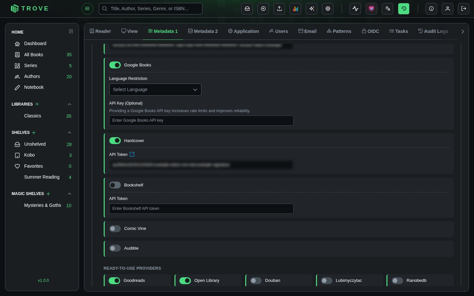This screenshot has width=474, height=296.
Task: Go to the Users tab
Action: coord(278,31)
